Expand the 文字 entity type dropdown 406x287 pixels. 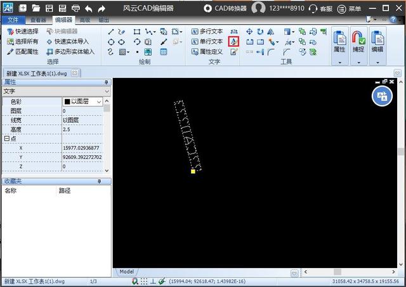coord(107,92)
